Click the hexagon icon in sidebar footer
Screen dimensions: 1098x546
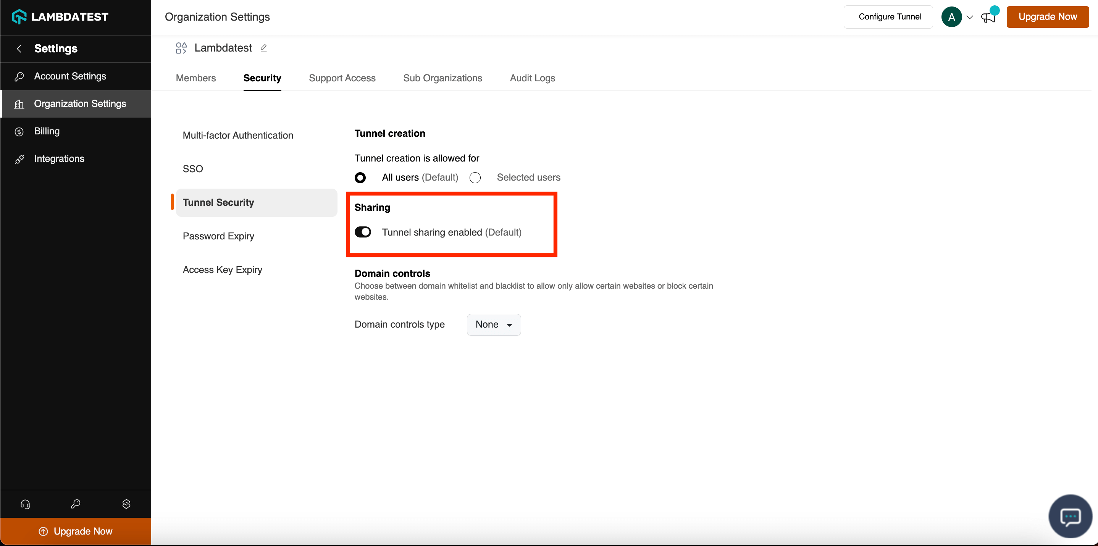point(126,504)
